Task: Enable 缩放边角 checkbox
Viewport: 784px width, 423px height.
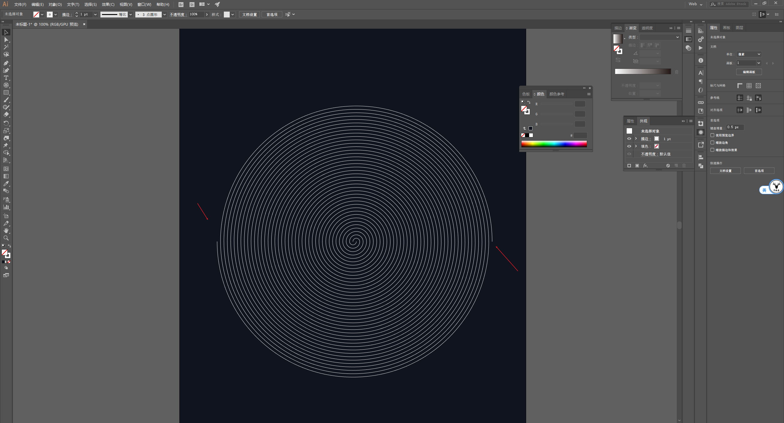Action: coord(712,143)
